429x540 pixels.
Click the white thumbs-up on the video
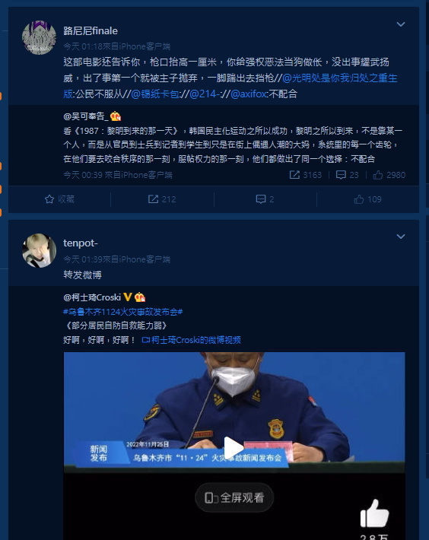point(374,513)
